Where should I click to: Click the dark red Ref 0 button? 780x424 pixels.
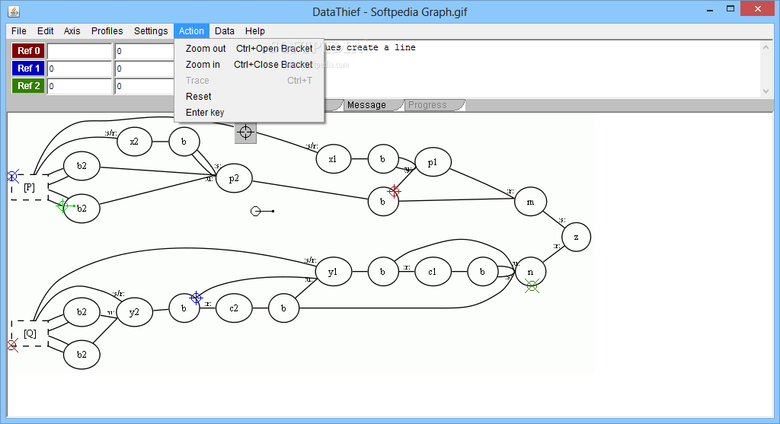coord(28,51)
